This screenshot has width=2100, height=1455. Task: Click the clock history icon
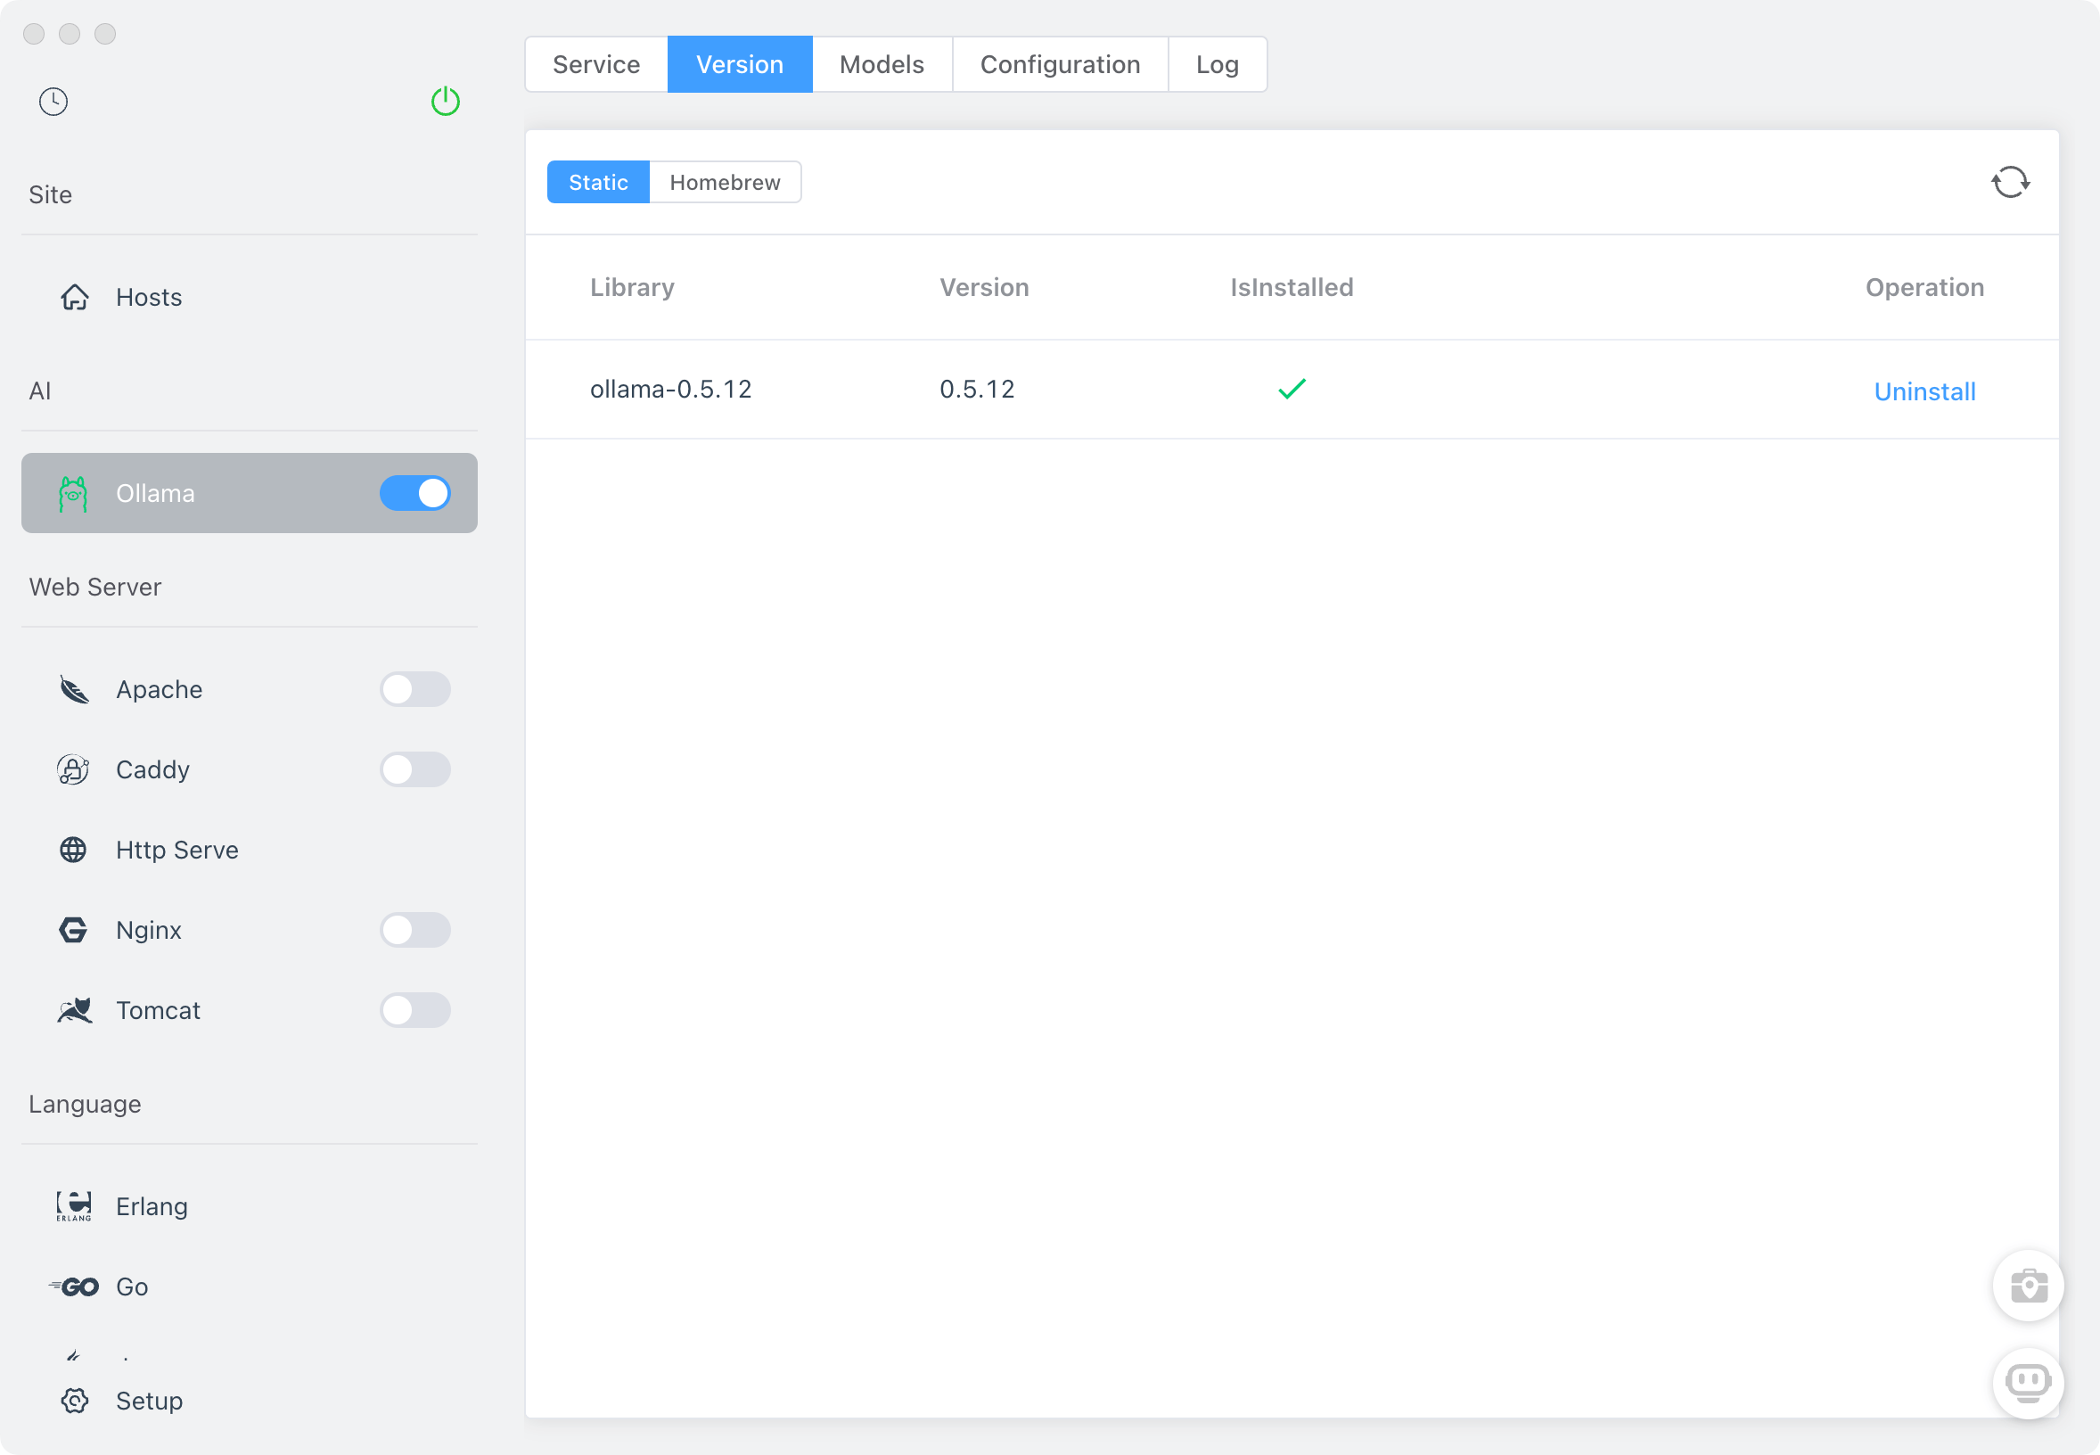tap(53, 102)
